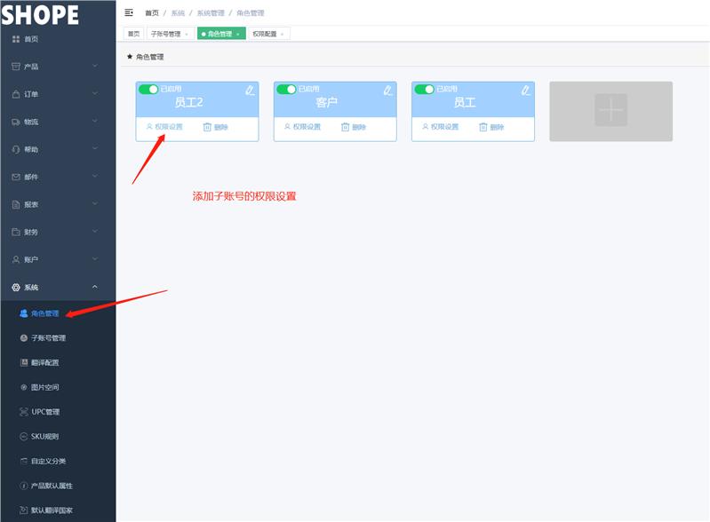The image size is (710, 522).
Task: Click the 物流 truck icon in sidebar
Action: pos(16,122)
